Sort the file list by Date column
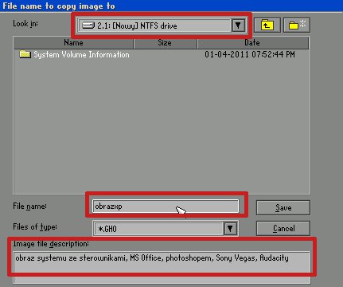The height and width of the screenshot is (287, 343). pos(253,43)
